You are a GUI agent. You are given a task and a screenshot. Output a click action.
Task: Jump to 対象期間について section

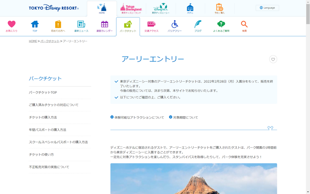pos(183,117)
